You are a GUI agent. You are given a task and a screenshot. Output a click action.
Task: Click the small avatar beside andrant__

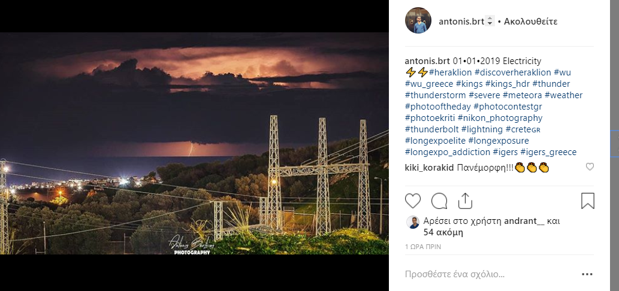point(412,222)
